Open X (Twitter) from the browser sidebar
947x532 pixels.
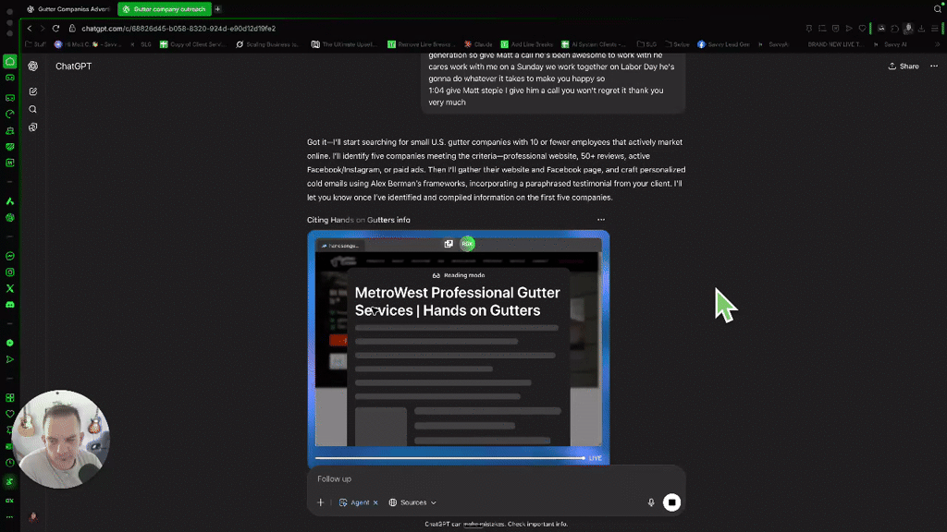(9, 289)
